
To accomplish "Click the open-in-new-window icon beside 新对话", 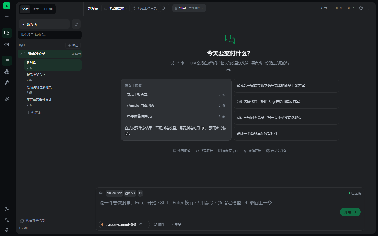I will (x=76, y=24).
